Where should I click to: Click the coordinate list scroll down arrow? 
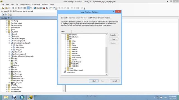[x=106, y=74]
